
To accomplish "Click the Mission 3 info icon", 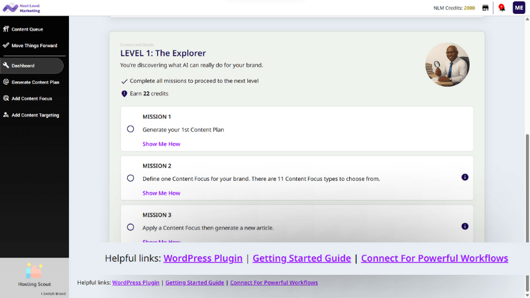I will [464, 226].
